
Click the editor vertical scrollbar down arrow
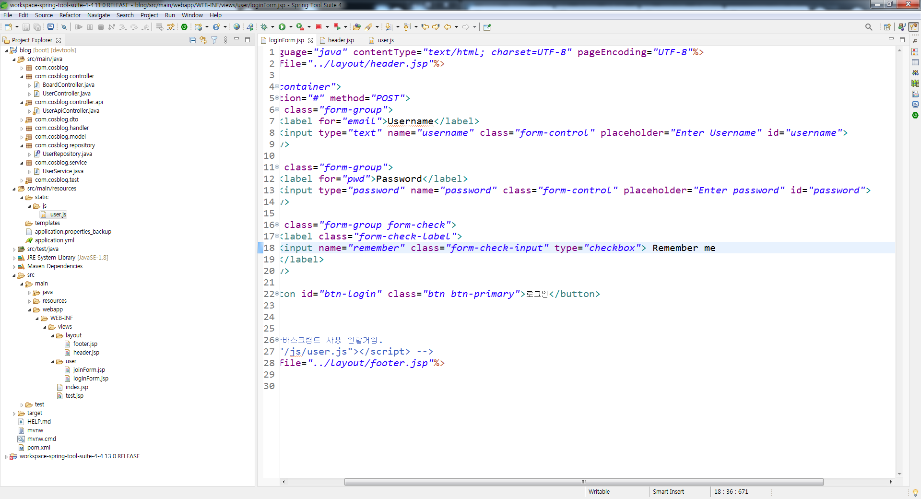coord(899,474)
